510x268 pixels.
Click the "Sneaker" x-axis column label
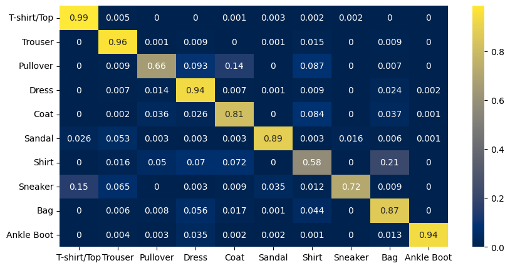pyautogui.click(x=351, y=257)
